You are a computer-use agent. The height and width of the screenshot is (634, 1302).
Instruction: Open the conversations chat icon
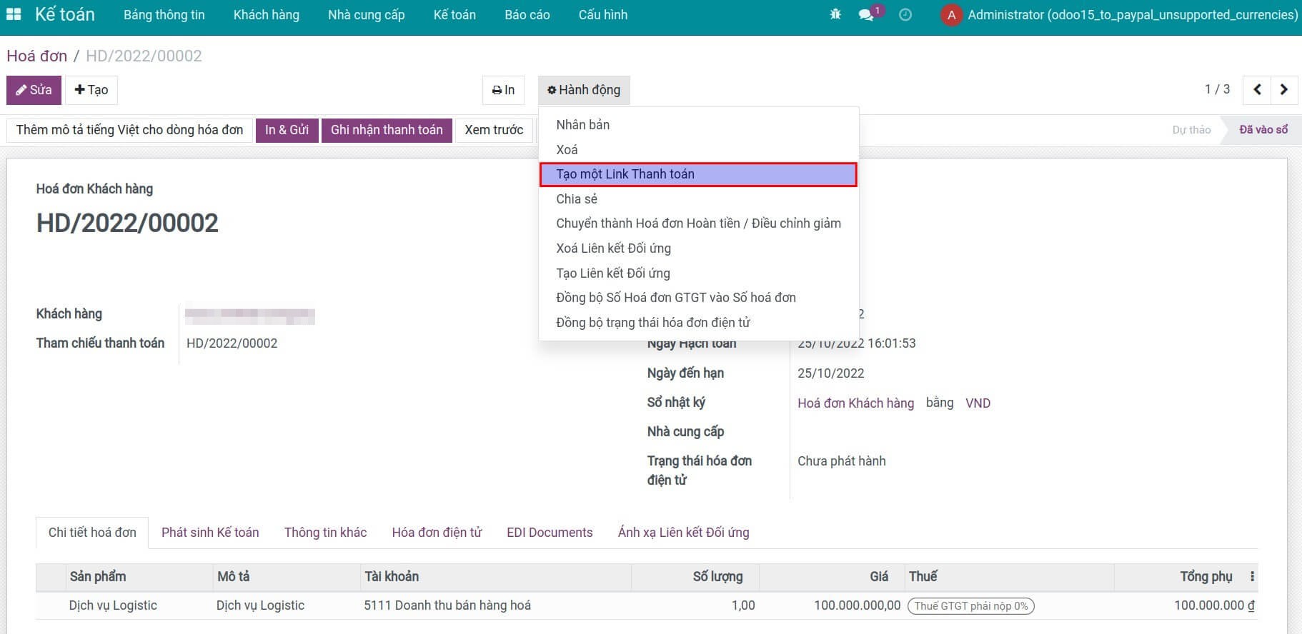(867, 14)
